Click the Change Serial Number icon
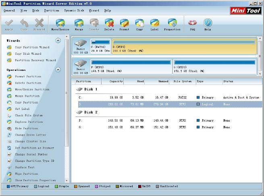The width and height of the screenshot is (264, 196). pos(9,154)
